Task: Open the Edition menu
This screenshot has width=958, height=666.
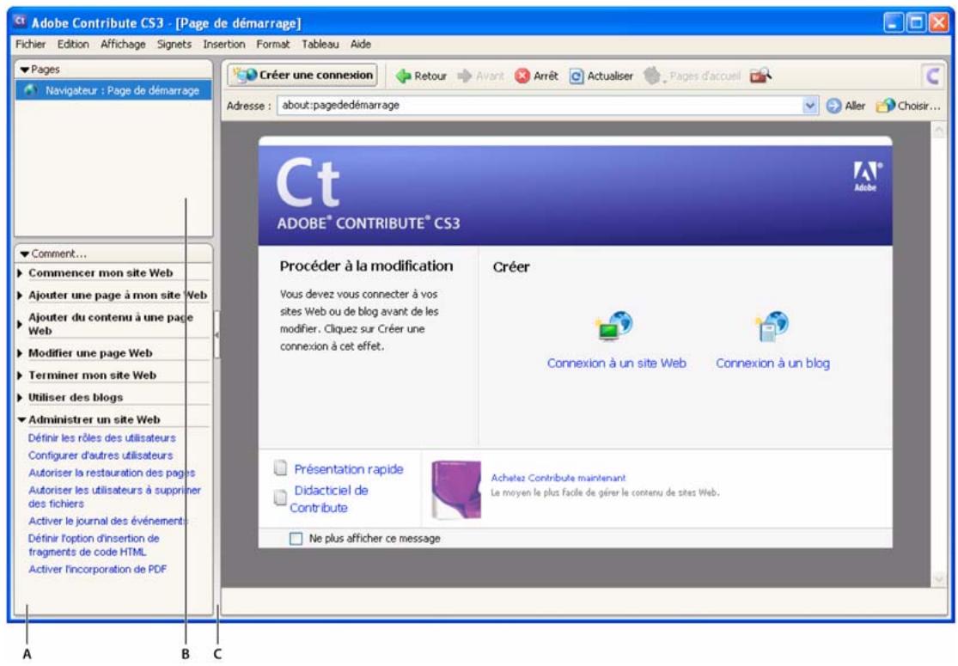Action: click(x=73, y=44)
